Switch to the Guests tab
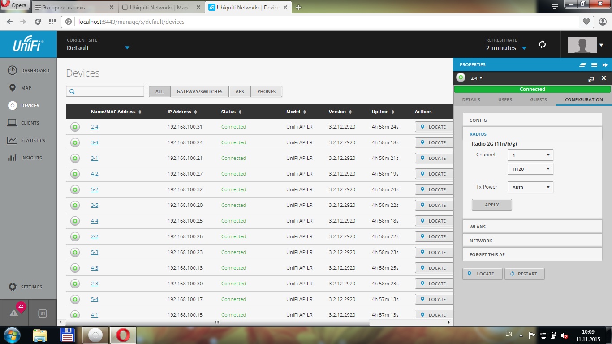Image resolution: width=612 pixels, height=344 pixels. pos(539,99)
